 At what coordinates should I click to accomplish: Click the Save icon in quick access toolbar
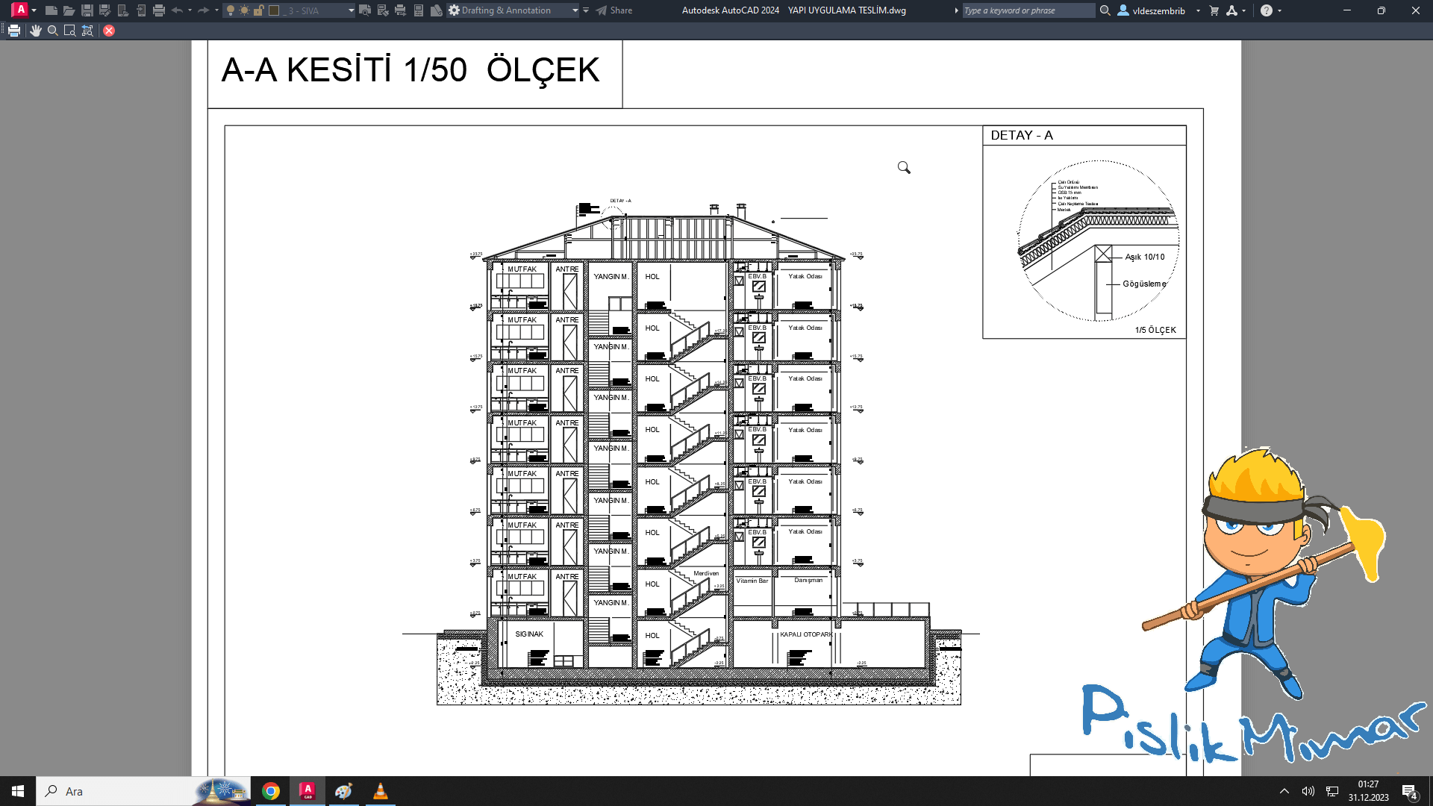(x=87, y=10)
